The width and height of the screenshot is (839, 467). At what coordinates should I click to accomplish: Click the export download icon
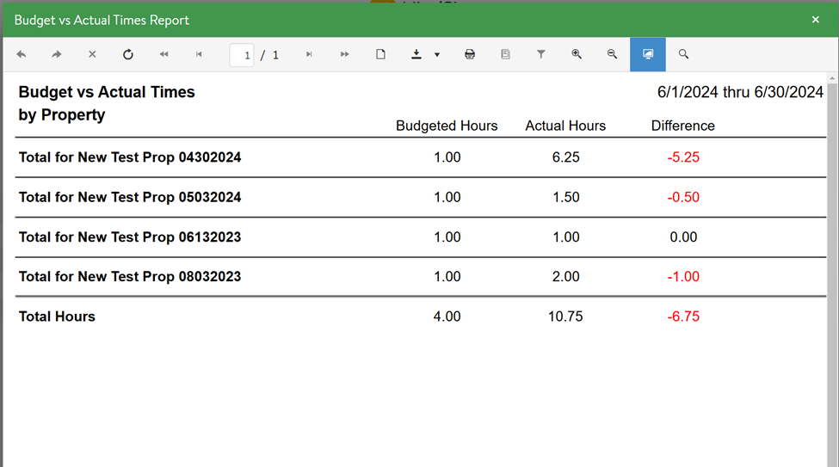[416, 54]
